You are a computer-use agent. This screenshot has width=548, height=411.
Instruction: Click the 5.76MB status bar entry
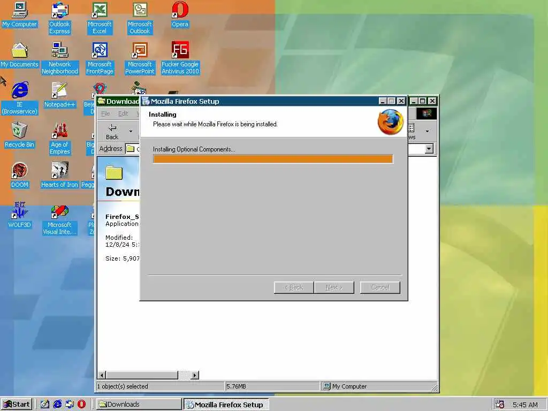point(236,386)
